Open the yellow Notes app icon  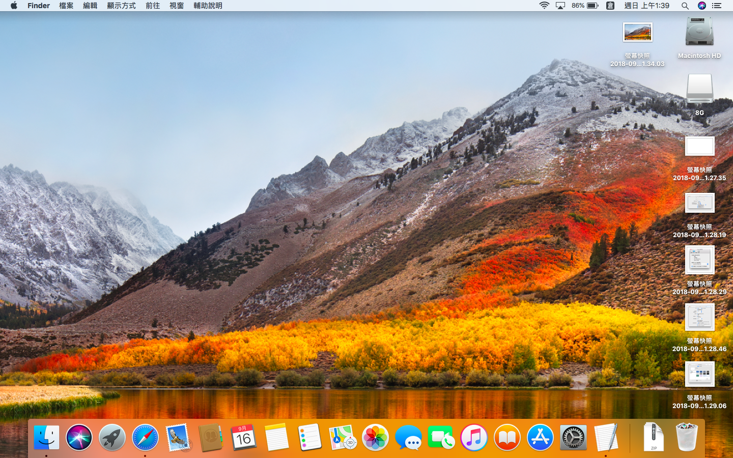click(277, 437)
